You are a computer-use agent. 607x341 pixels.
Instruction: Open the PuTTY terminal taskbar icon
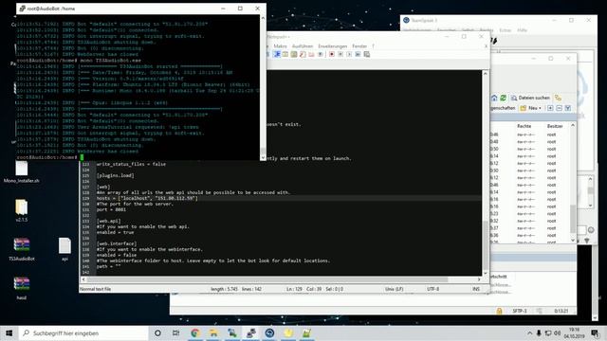click(x=250, y=332)
